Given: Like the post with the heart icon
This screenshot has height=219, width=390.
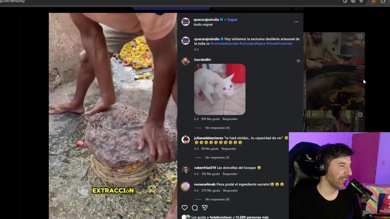Looking at the screenshot, I should pyautogui.click(x=185, y=208).
